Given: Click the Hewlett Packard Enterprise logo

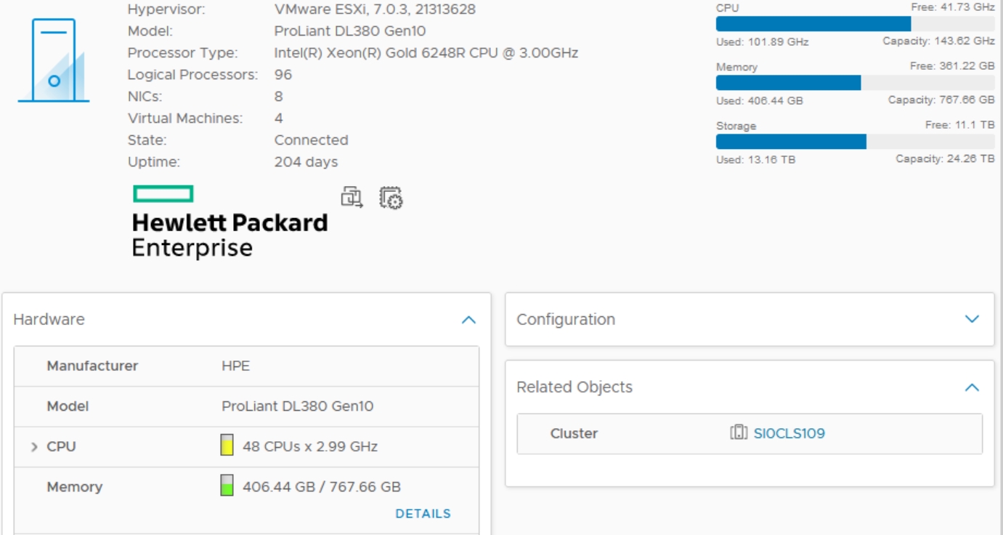Looking at the screenshot, I should click(x=230, y=222).
